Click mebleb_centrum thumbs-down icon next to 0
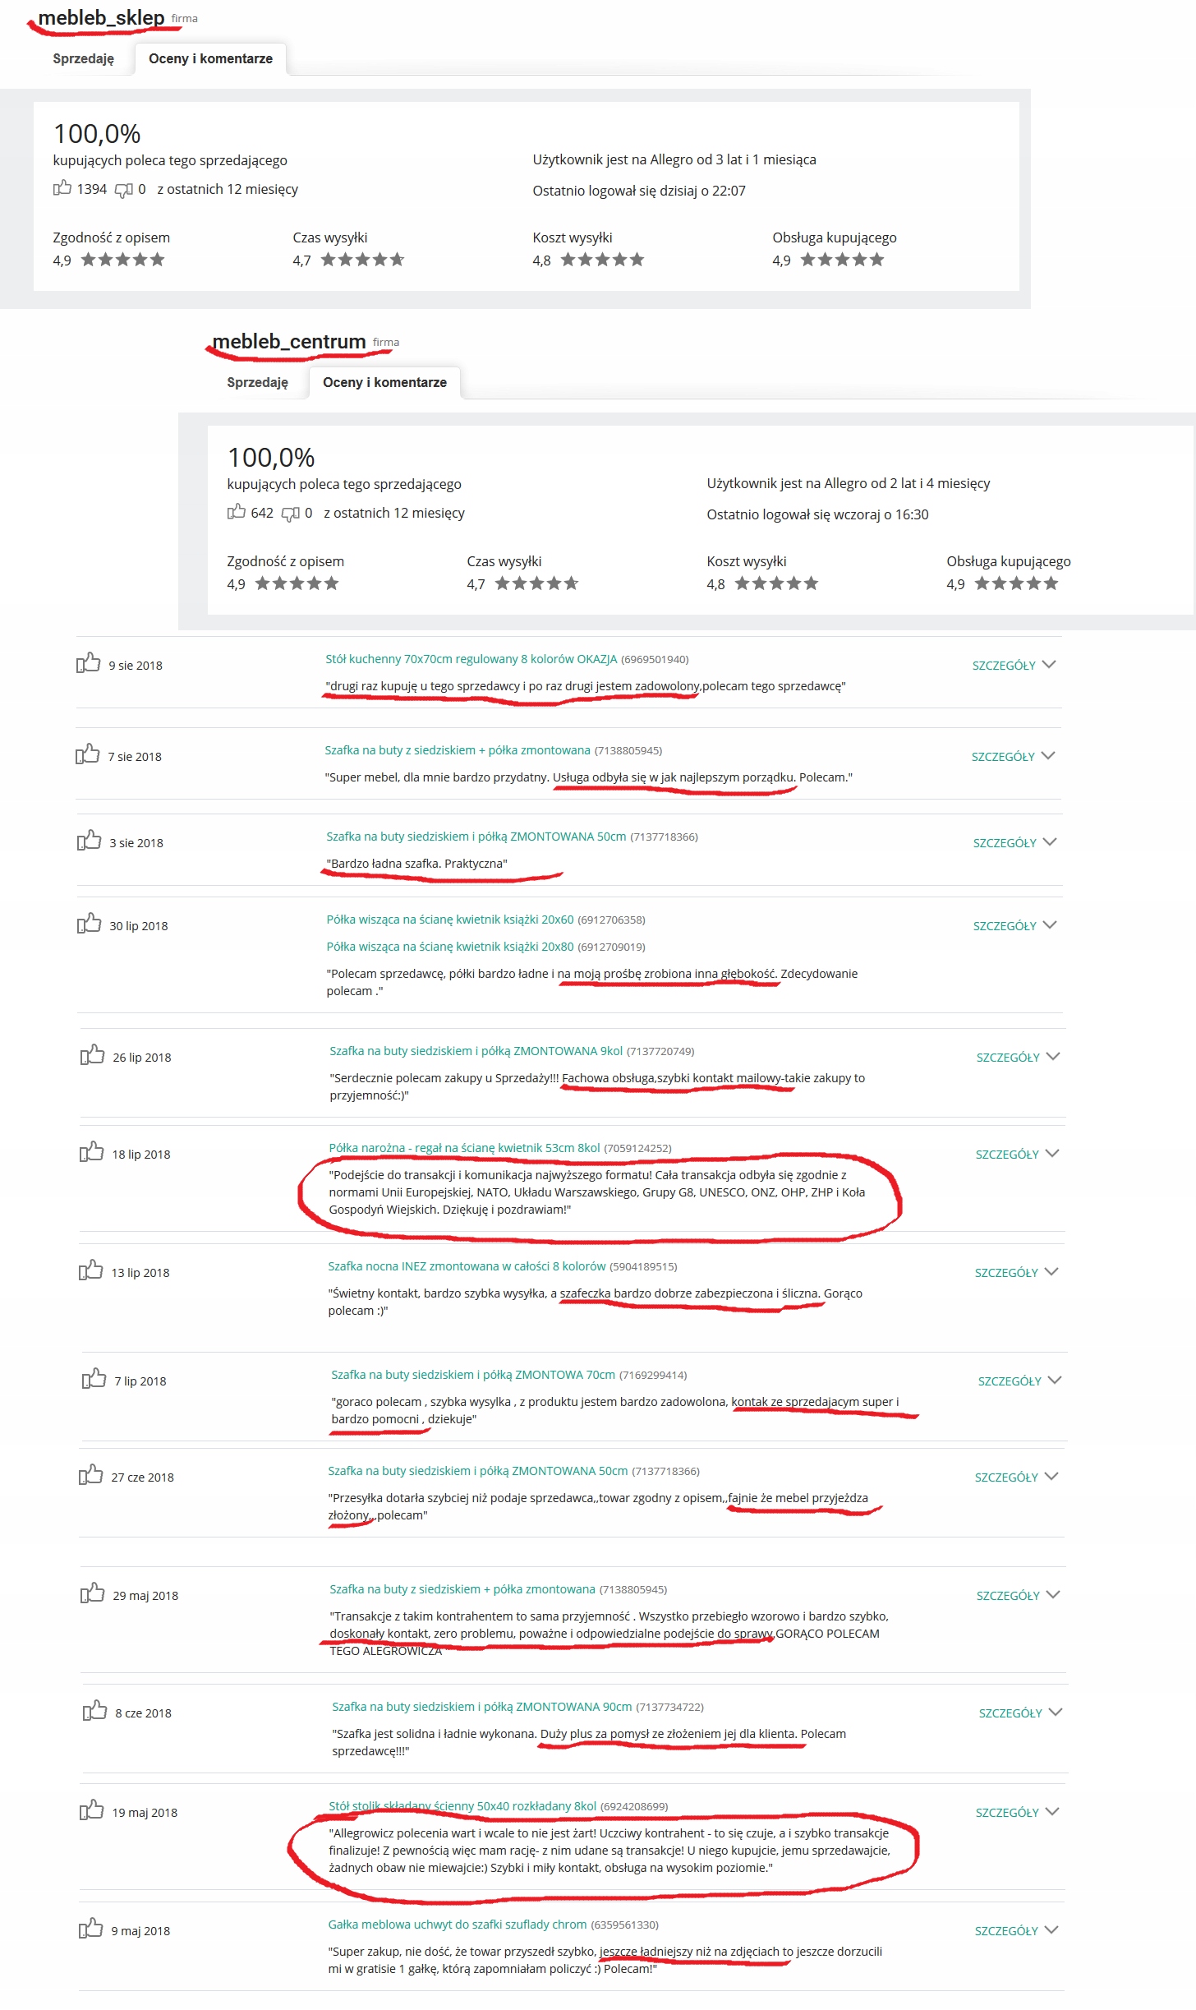Viewport: 1196px width, 2010px height. (x=290, y=514)
